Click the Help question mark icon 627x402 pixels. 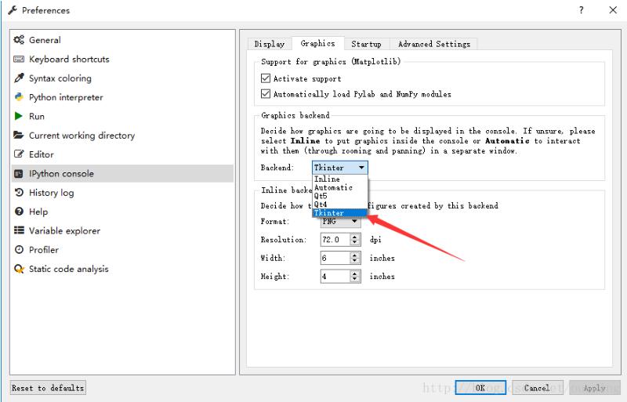(x=19, y=212)
